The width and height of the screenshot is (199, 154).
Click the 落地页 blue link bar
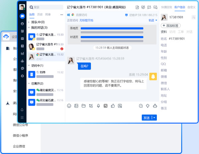[x=112, y=28]
